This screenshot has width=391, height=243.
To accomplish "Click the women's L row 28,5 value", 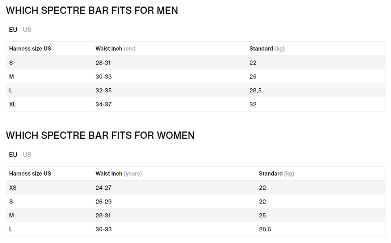I will [265, 229].
